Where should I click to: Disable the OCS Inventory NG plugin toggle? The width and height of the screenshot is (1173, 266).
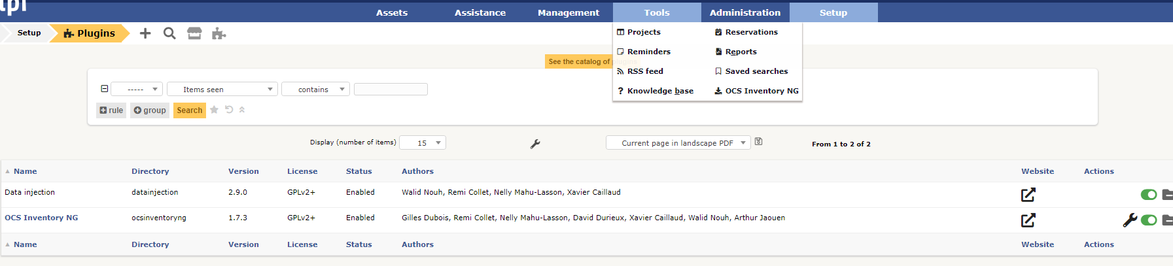tap(1149, 220)
